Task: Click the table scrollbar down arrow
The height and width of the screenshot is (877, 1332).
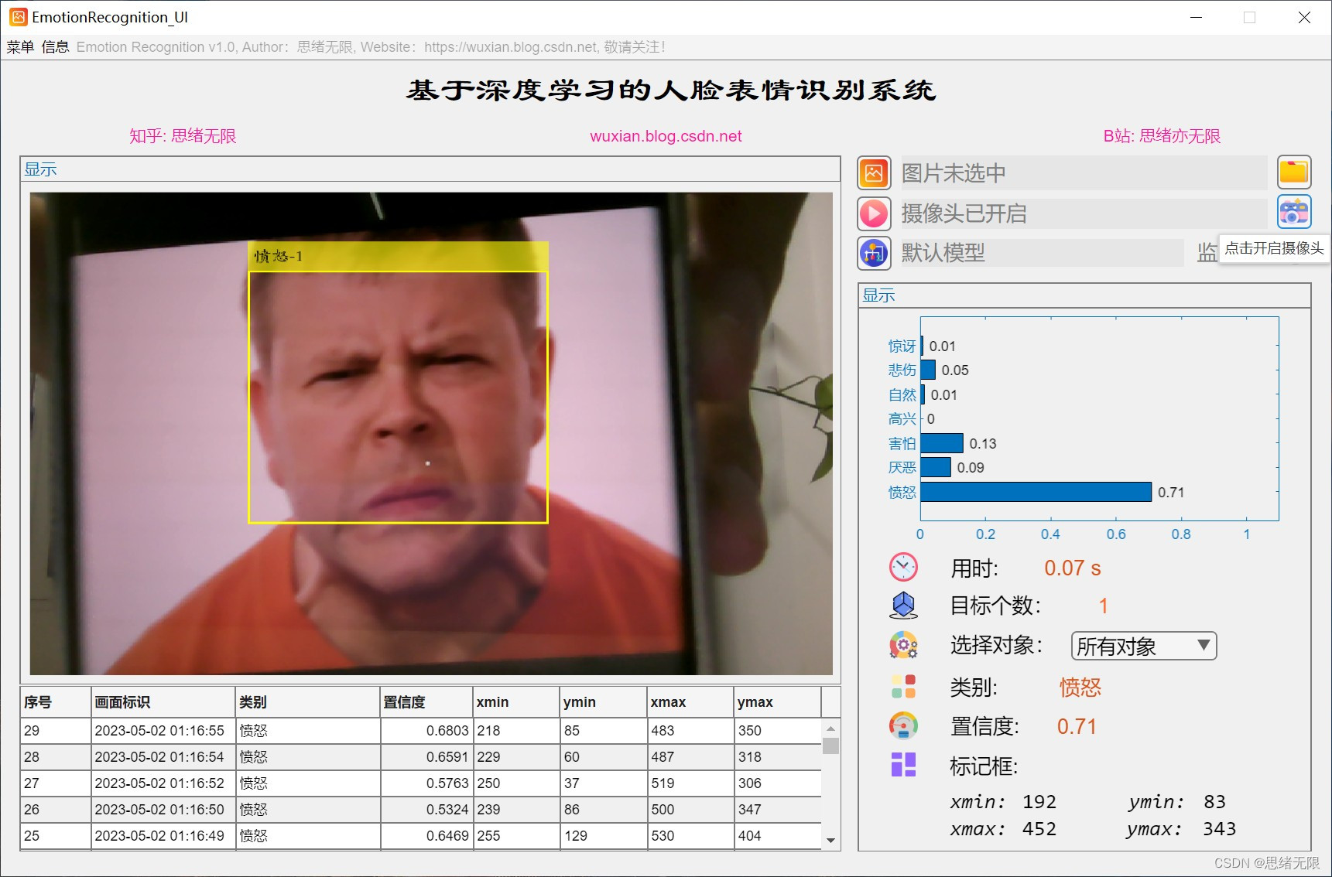Action: pos(830,841)
